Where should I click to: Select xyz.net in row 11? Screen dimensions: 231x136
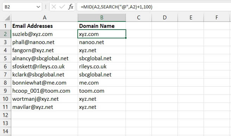(102, 107)
